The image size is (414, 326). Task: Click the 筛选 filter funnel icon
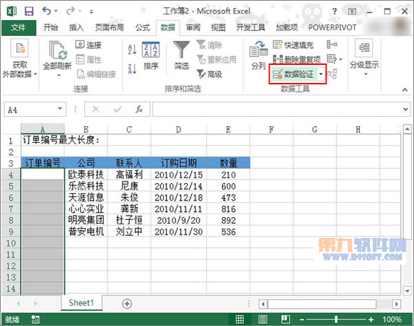[x=181, y=49]
